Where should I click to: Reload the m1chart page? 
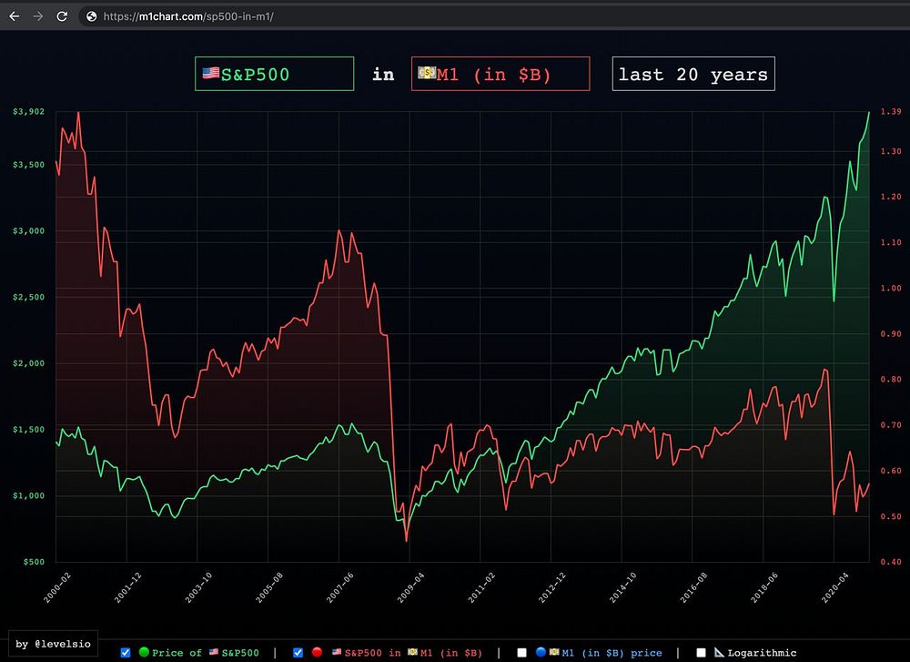coord(62,16)
